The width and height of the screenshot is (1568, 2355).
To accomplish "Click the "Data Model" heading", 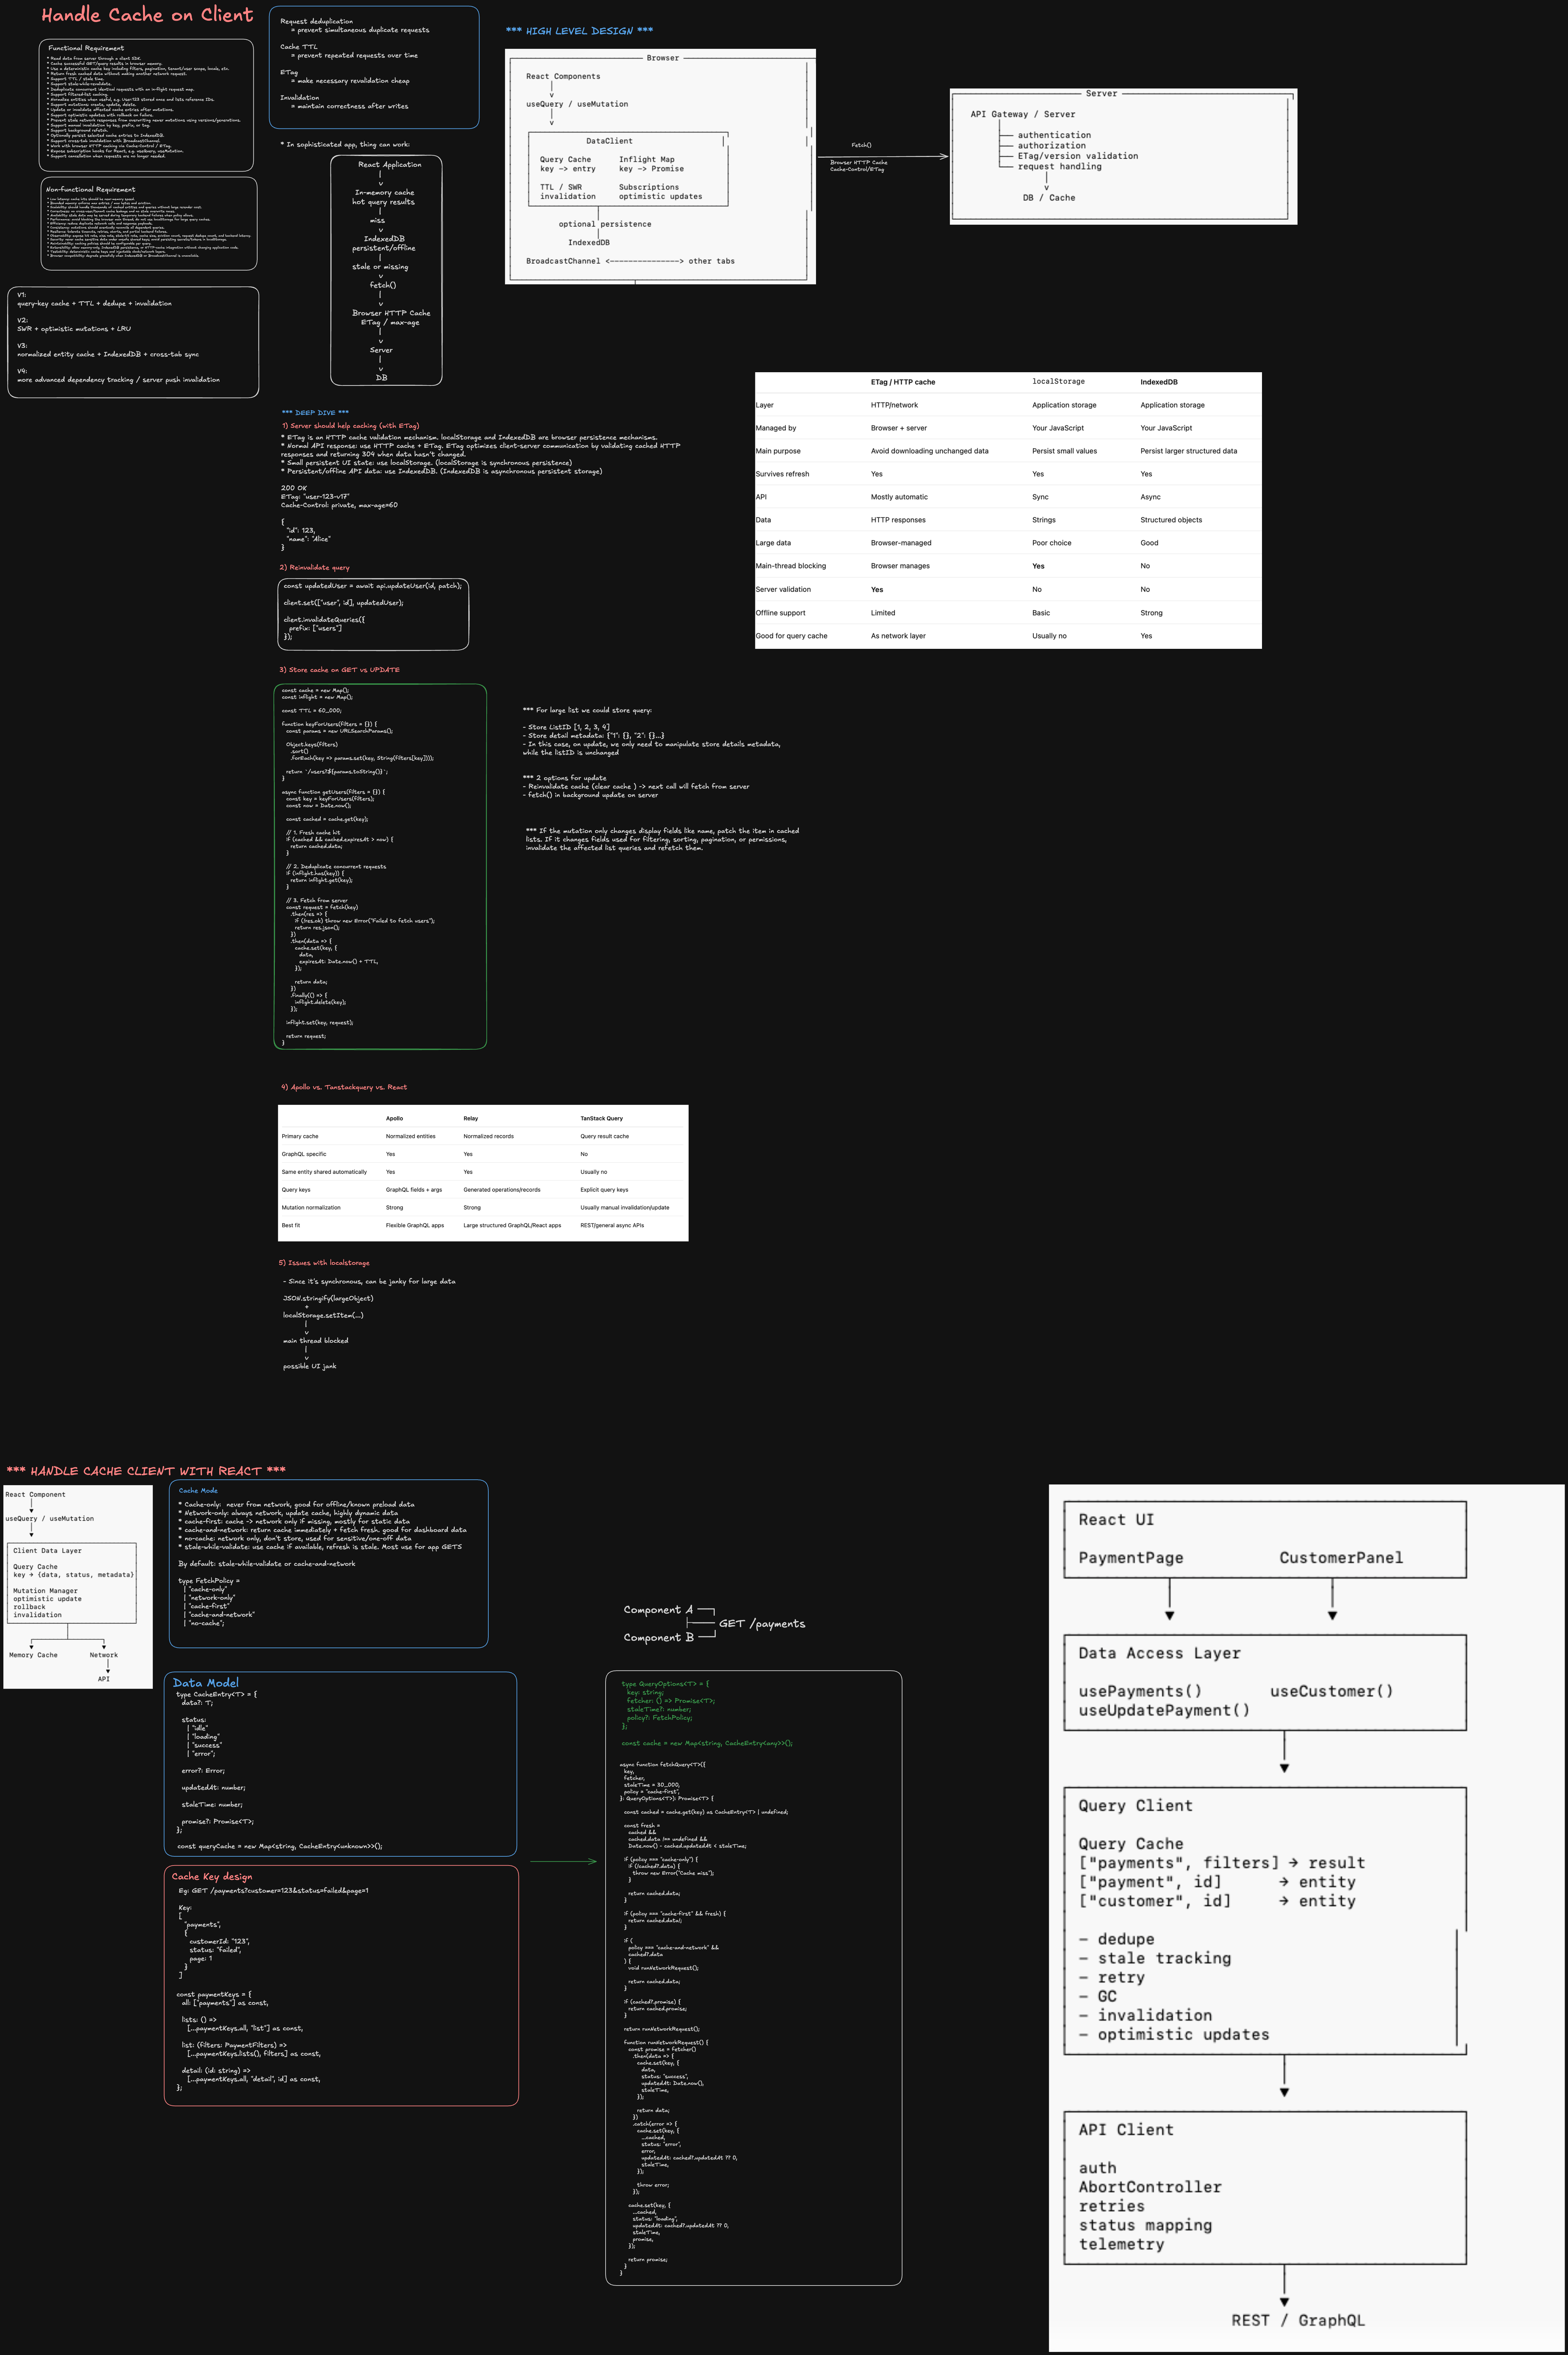I will click(206, 1683).
